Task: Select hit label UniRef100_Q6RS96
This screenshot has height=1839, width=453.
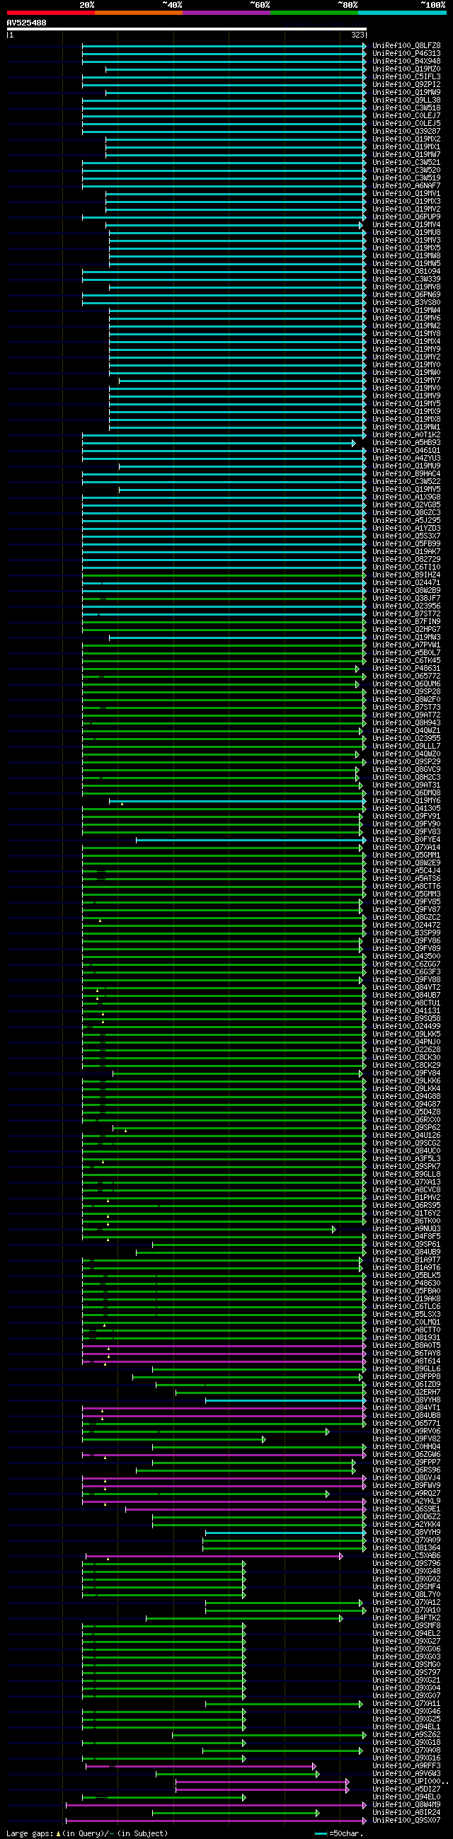Action: coord(406,1470)
